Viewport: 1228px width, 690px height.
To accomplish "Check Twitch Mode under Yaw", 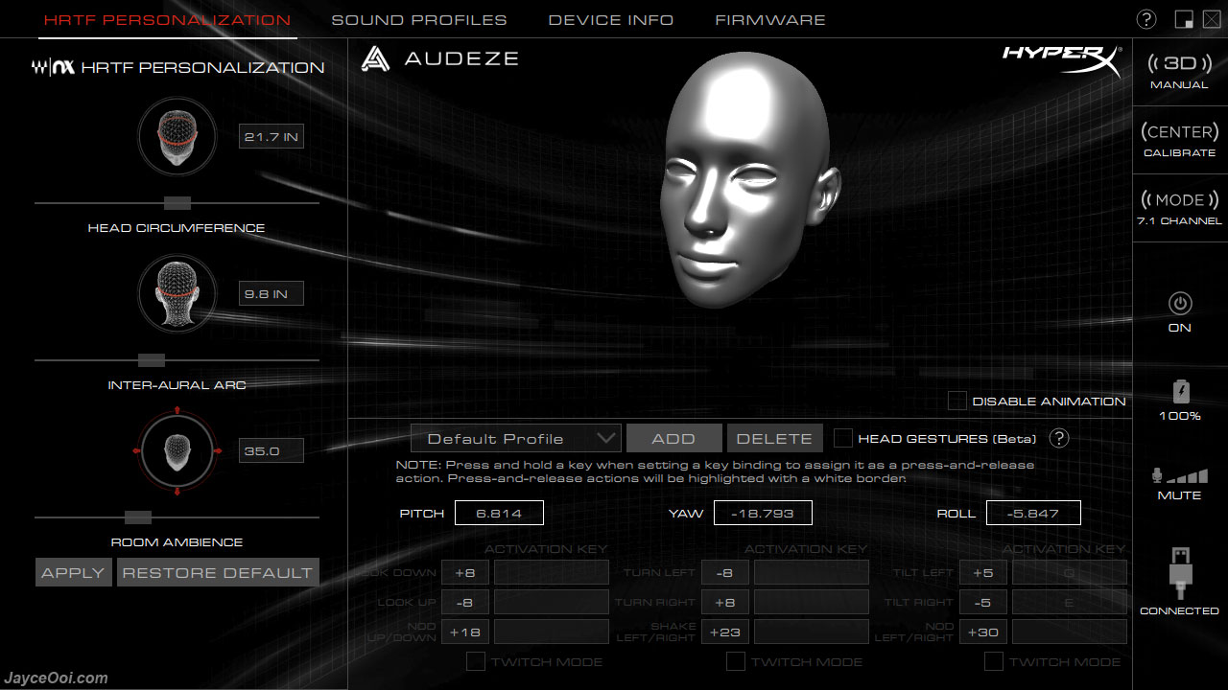I will click(x=736, y=661).
